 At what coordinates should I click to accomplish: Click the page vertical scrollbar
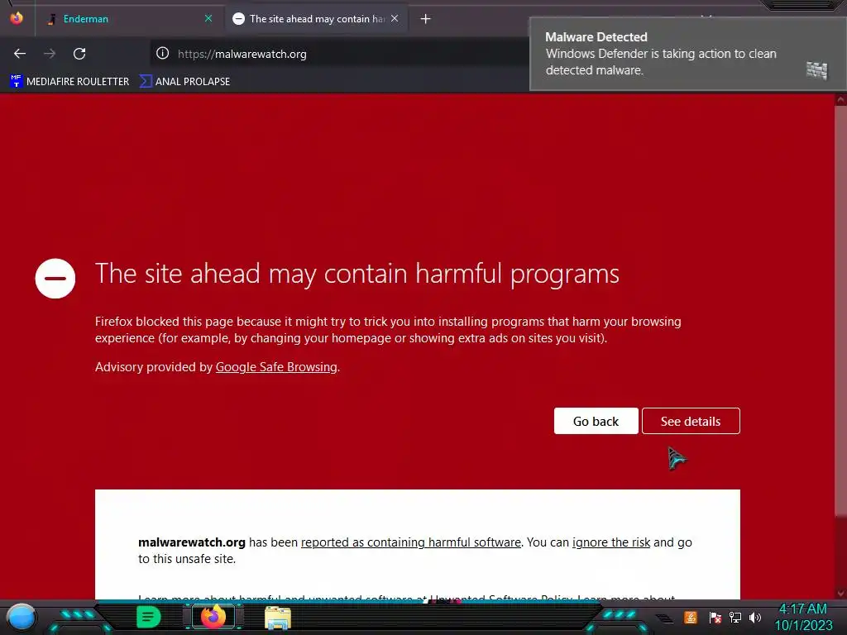(840, 311)
